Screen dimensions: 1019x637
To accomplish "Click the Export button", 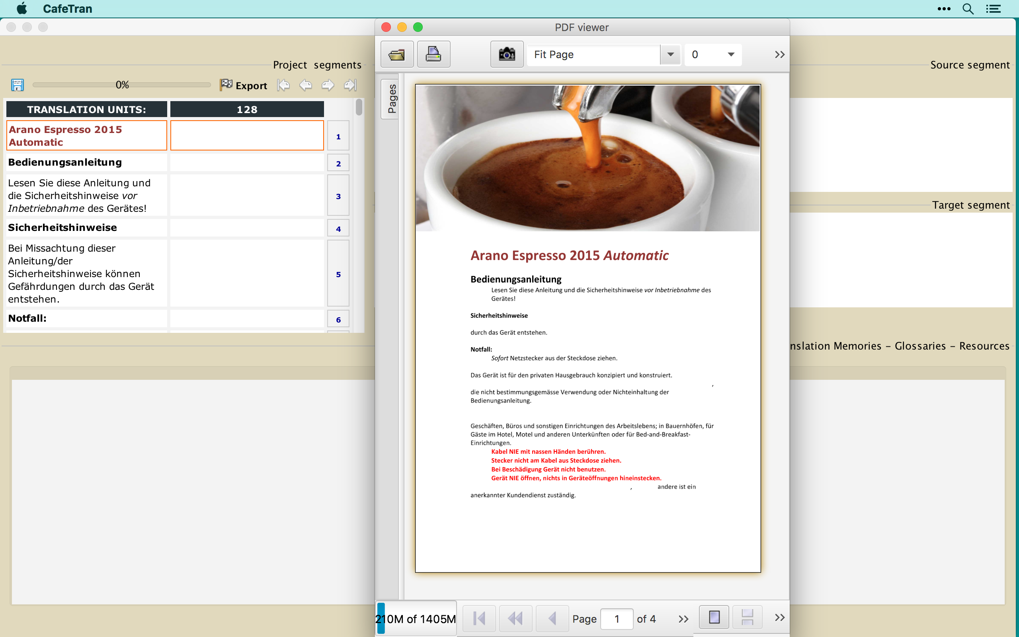I will [244, 85].
